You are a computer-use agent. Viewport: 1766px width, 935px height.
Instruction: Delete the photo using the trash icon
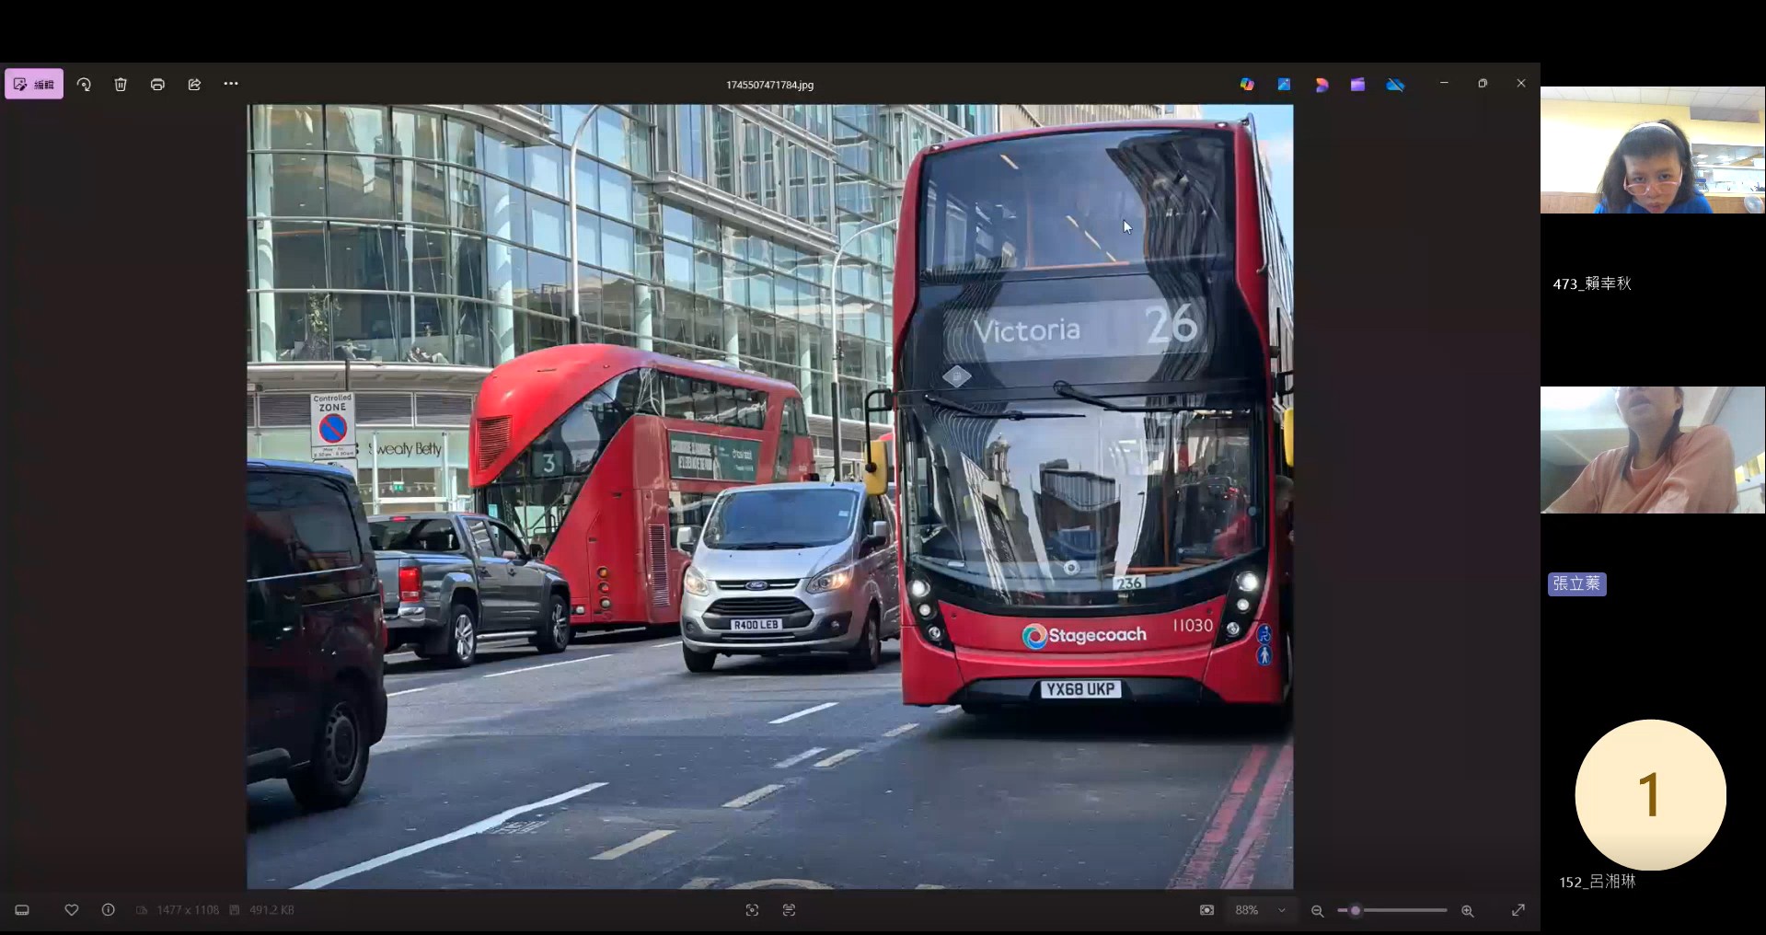(x=121, y=84)
